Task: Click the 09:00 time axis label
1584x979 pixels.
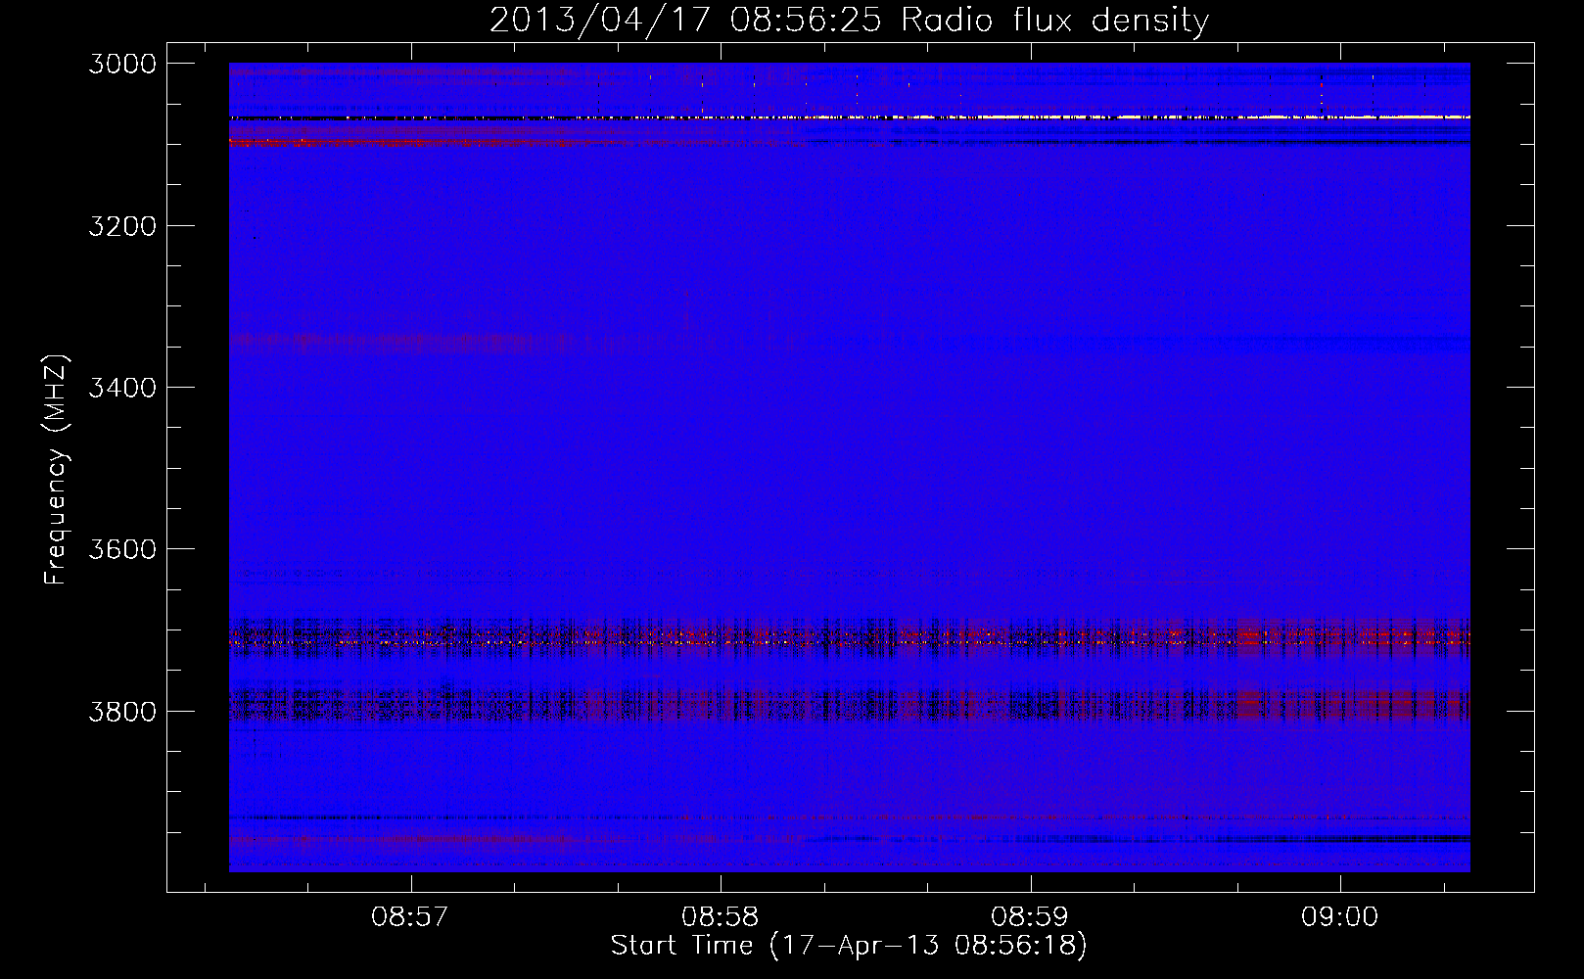Action: [x=1339, y=917]
